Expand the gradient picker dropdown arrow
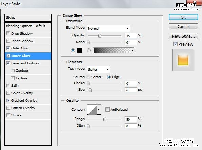 [132, 50]
